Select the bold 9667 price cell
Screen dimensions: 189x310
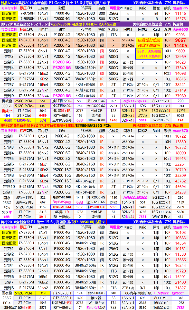pos(180,40)
